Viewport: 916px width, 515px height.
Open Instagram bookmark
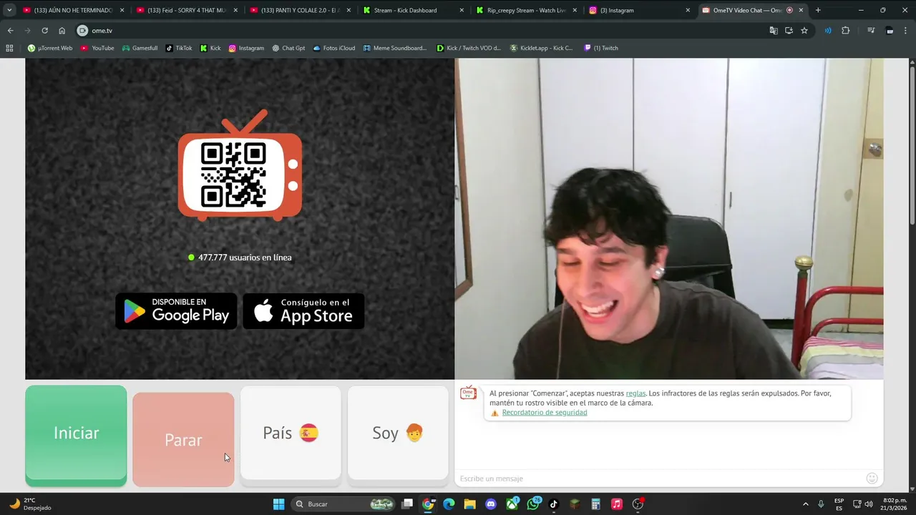246,48
